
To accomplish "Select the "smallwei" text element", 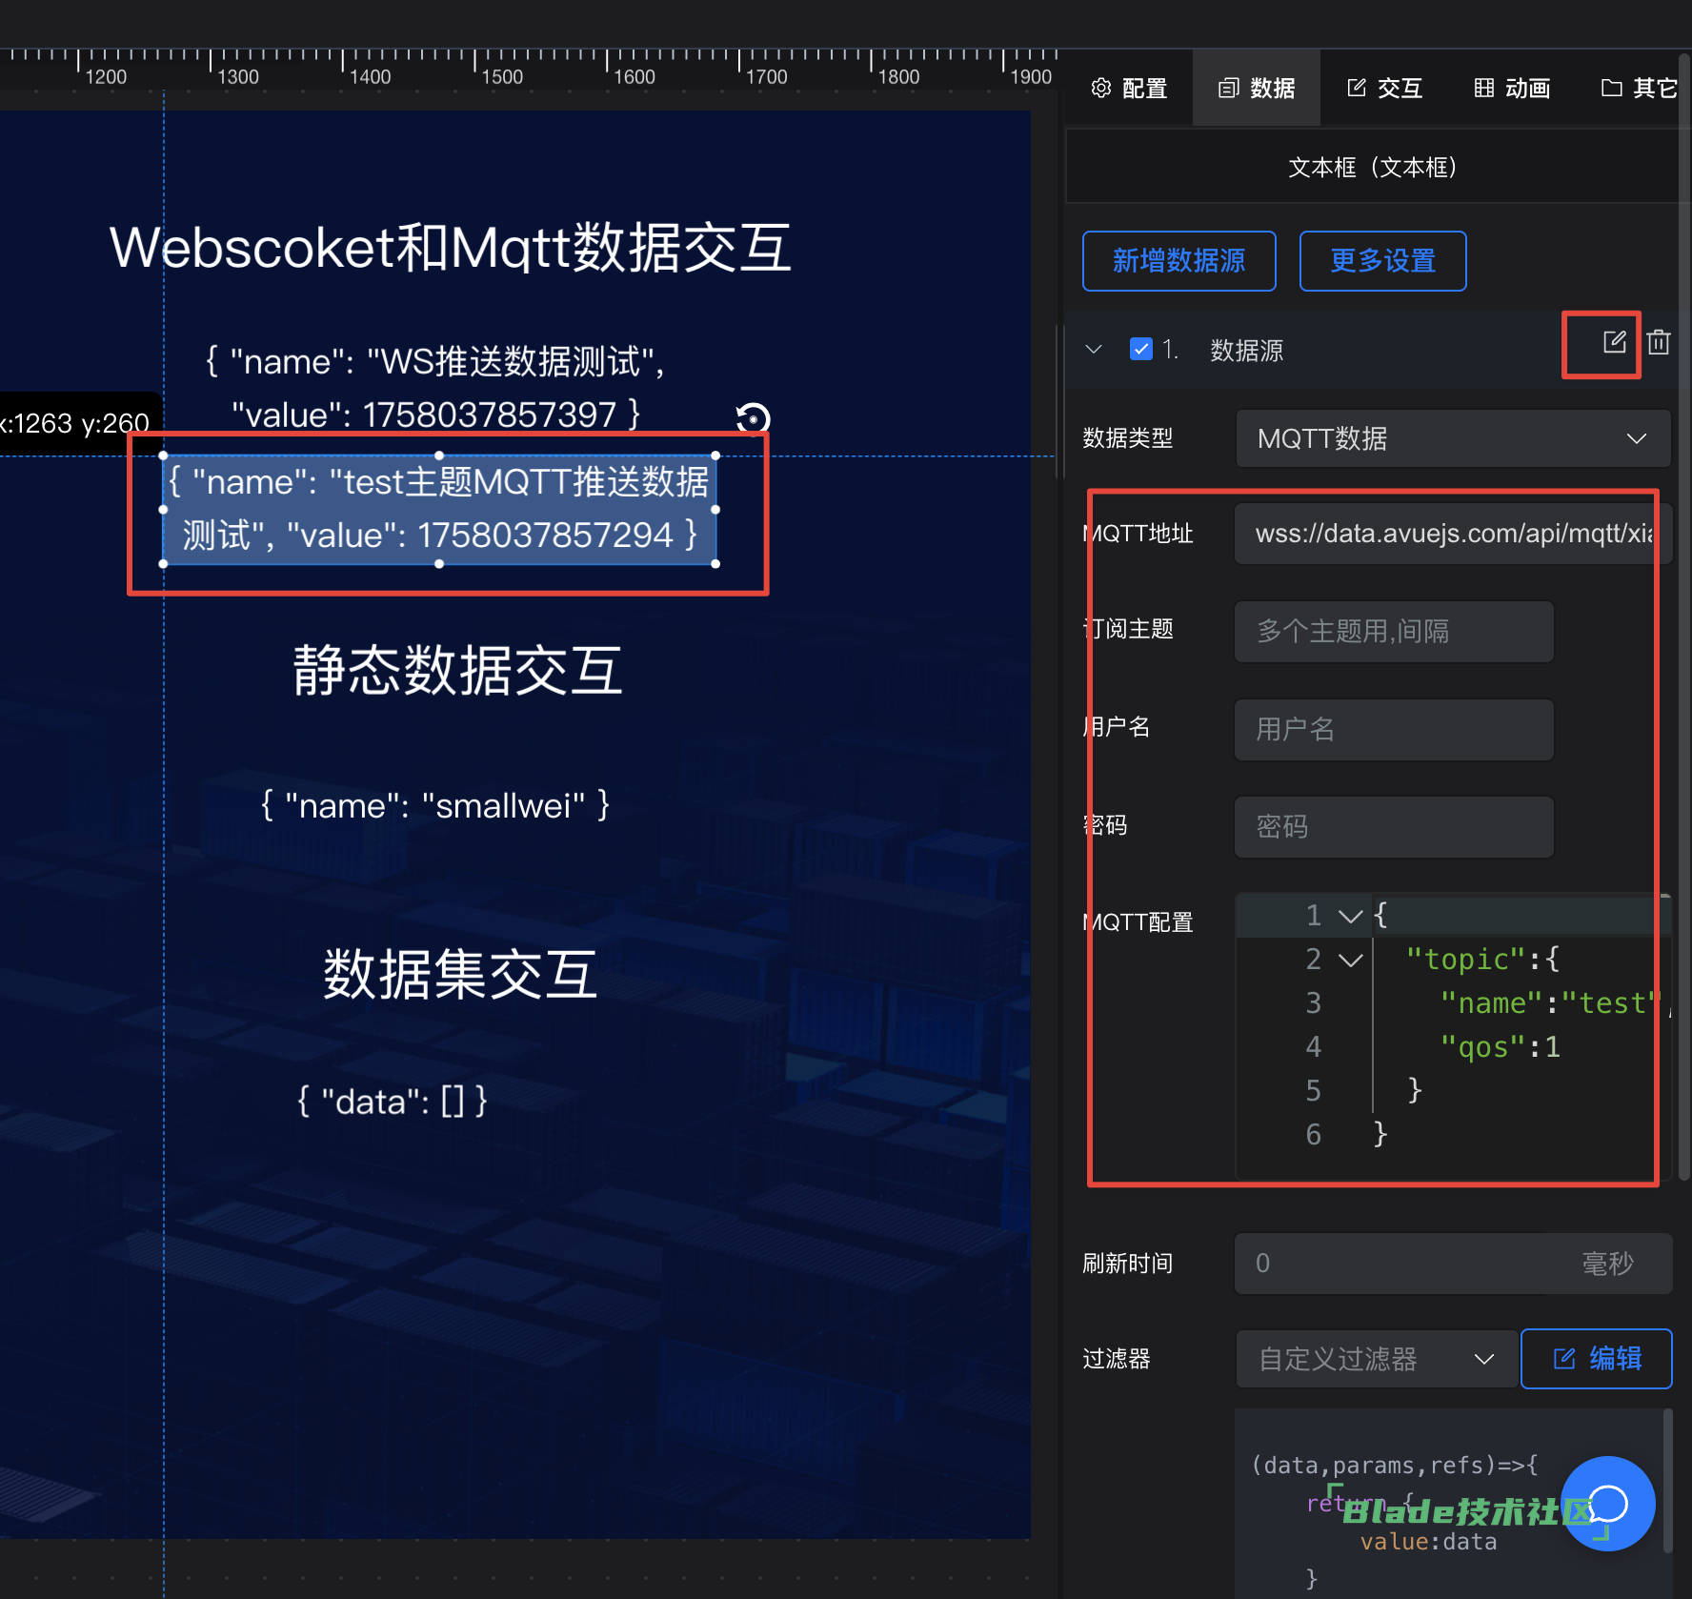I will pyautogui.click(x=435, y=805).
